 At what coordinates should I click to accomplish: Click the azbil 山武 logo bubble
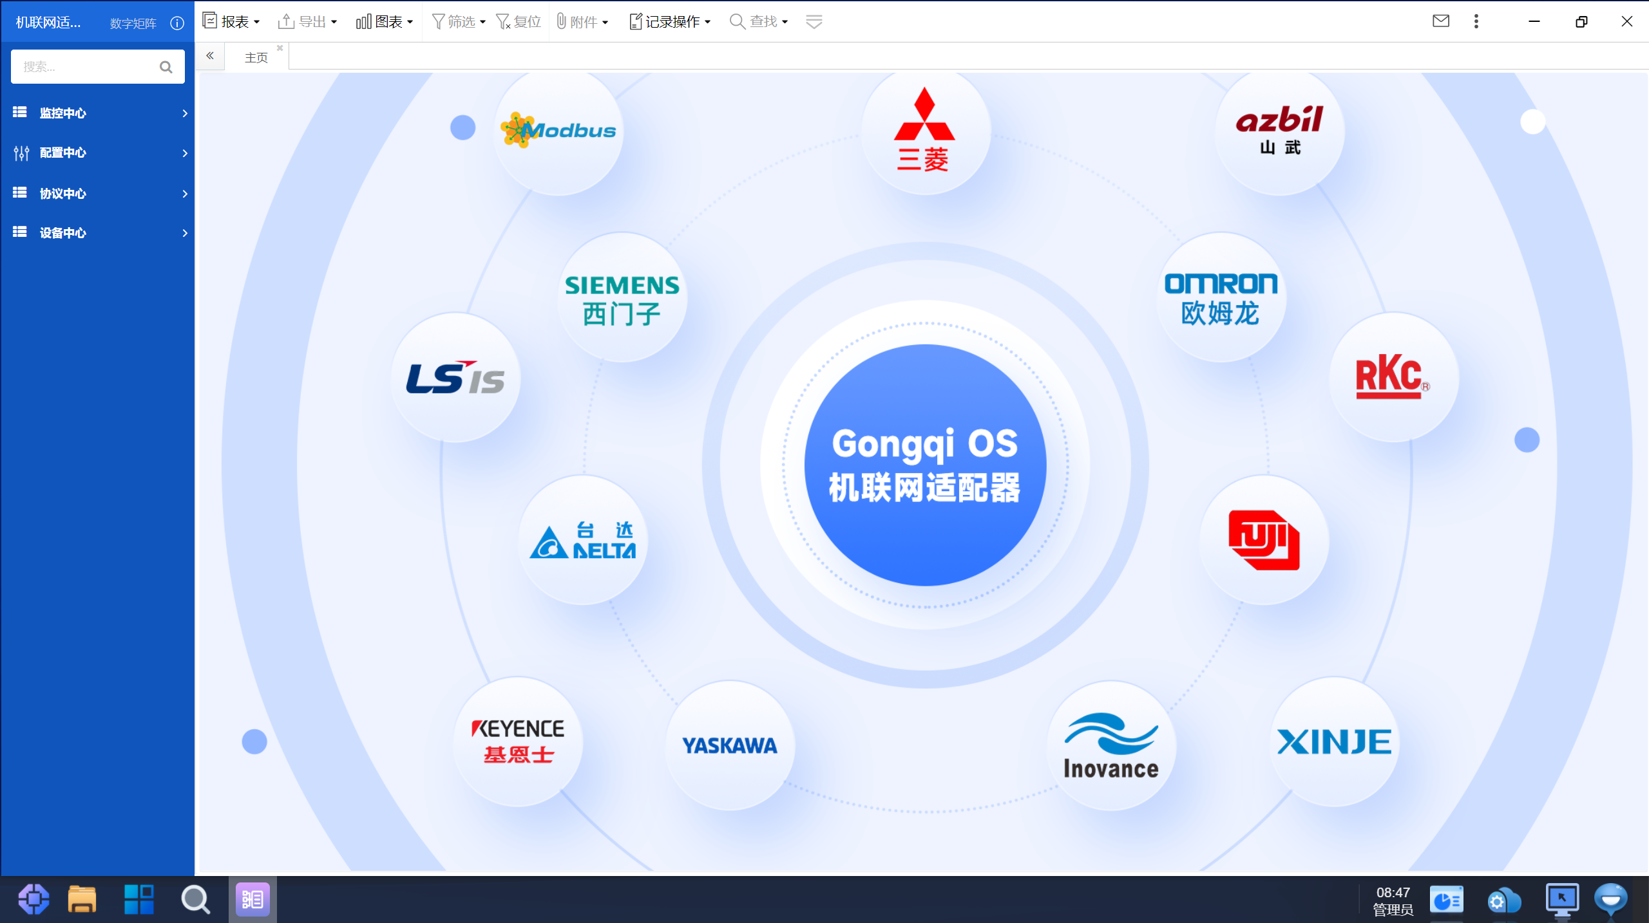point(1279,131)
